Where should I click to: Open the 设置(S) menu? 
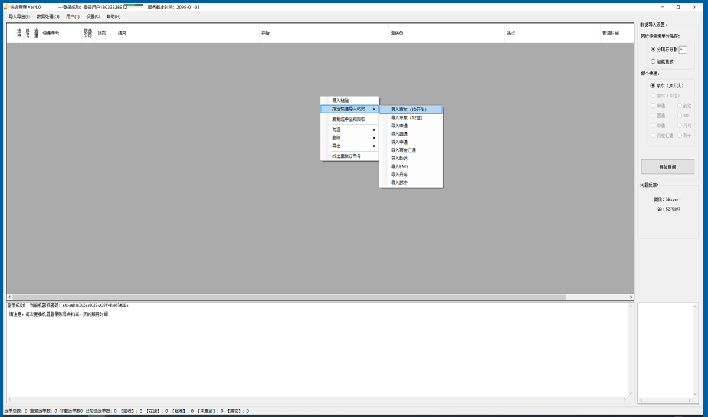point(93,17)
